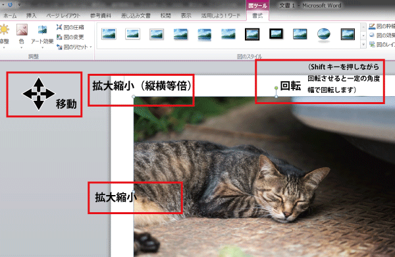Switch to the 参考資料 tab
Image resolution: width=395 pixels, height=257 pixels.
[x=101, y=16]
